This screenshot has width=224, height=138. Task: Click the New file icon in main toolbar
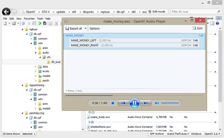(x=5, y=23)
